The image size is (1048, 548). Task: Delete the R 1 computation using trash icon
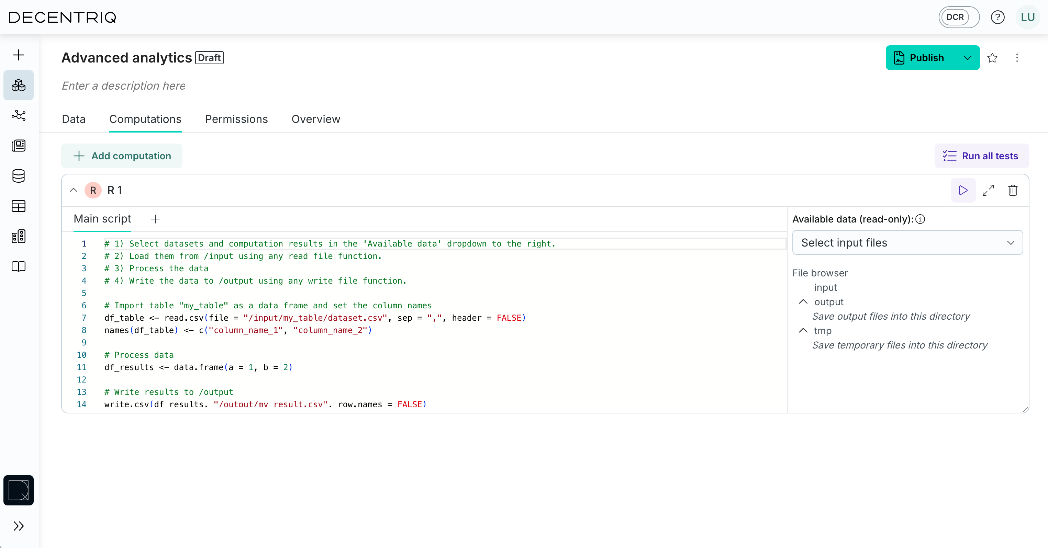(x=1013, y=190)
